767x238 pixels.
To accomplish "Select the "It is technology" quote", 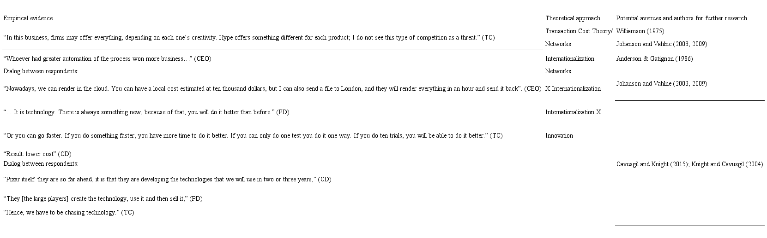I will (146, 112).
